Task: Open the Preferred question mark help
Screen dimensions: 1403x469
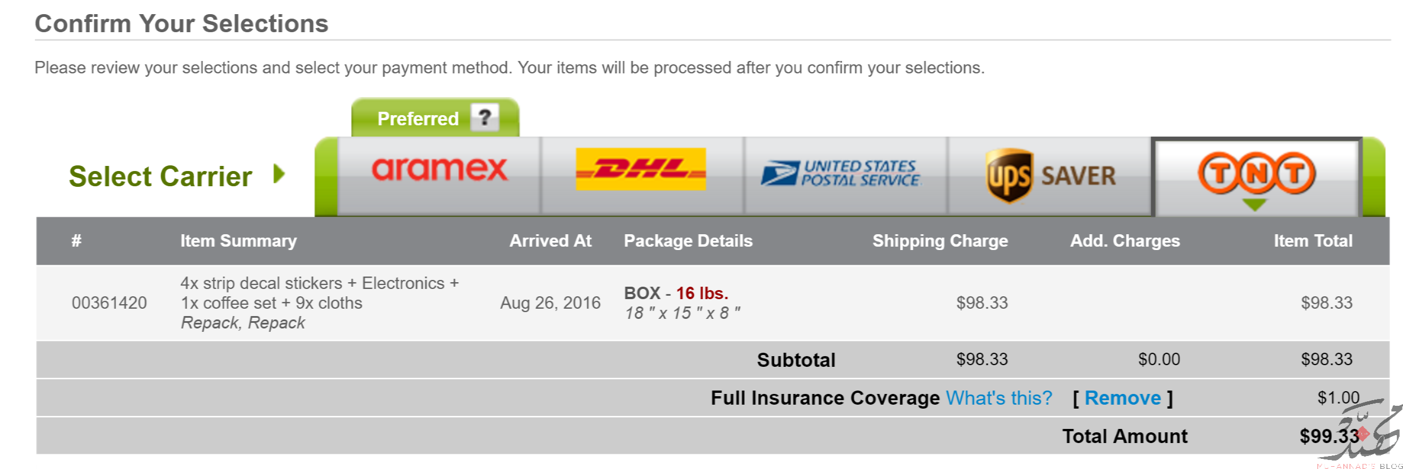Action: (x=485, y=117)
